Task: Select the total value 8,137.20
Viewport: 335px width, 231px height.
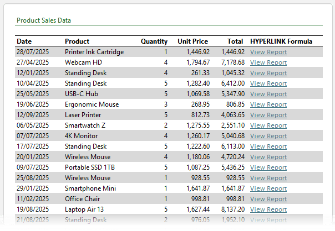Action: [x=233, y=209]
